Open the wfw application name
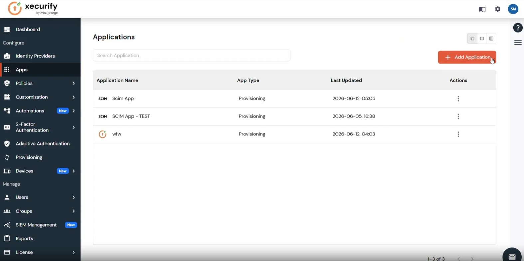Viewport: 524px width, 261px height. tap(117, 134)
